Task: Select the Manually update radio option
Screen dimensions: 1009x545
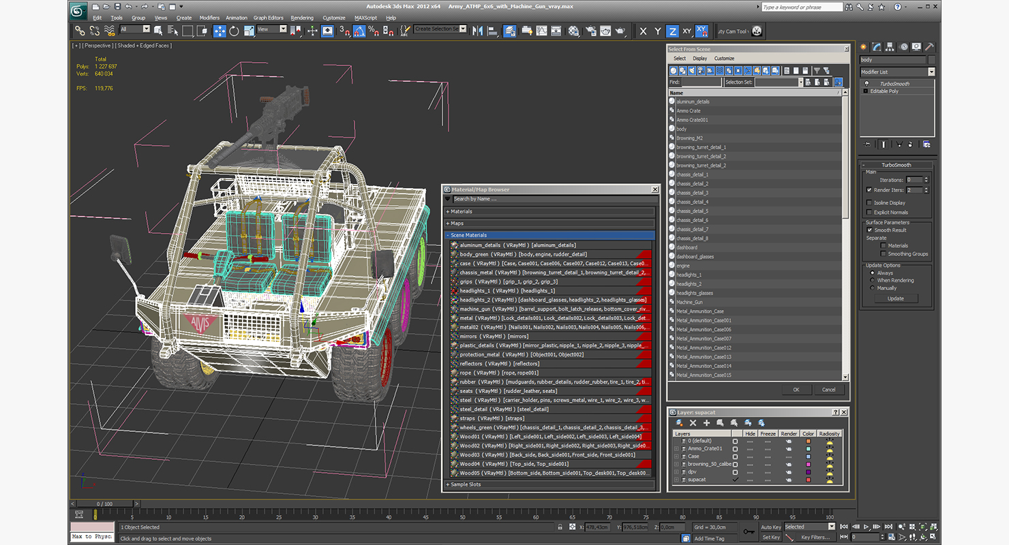Action: [872, 287]
